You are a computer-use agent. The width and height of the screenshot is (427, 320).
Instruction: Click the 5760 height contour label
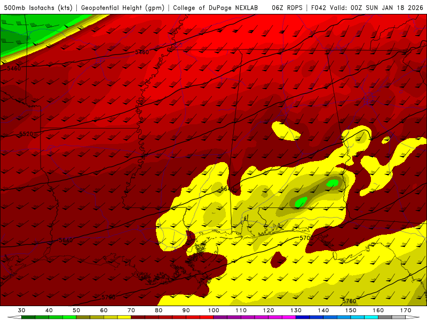point(349,301)
